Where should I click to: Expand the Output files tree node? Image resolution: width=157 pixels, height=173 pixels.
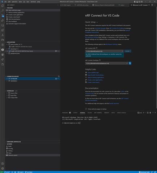pyautogui.click(x=7, y=98)
